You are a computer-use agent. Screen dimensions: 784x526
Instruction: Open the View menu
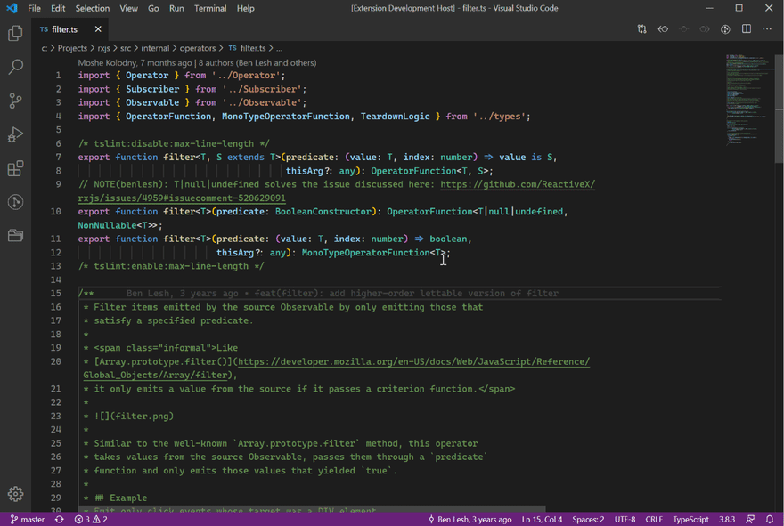click(x=128, y=8)
